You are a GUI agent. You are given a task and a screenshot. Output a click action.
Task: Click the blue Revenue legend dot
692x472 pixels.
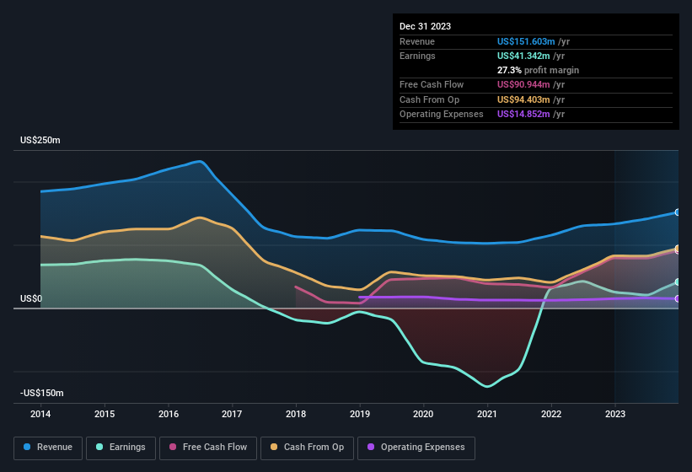[28, 447]
